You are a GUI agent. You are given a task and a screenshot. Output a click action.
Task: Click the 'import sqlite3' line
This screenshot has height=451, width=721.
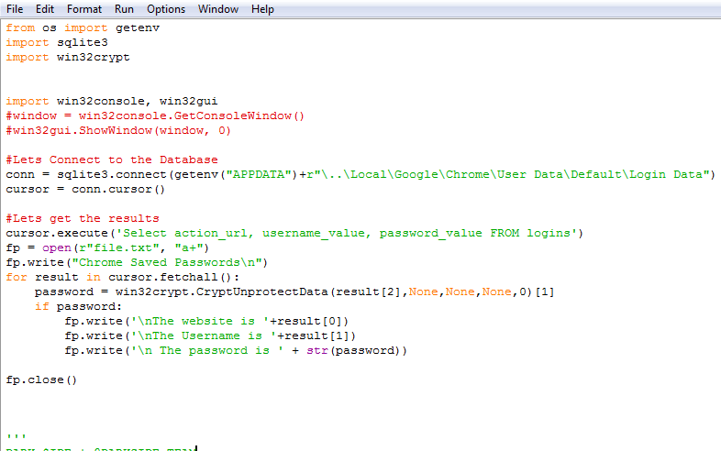(57, 43)
